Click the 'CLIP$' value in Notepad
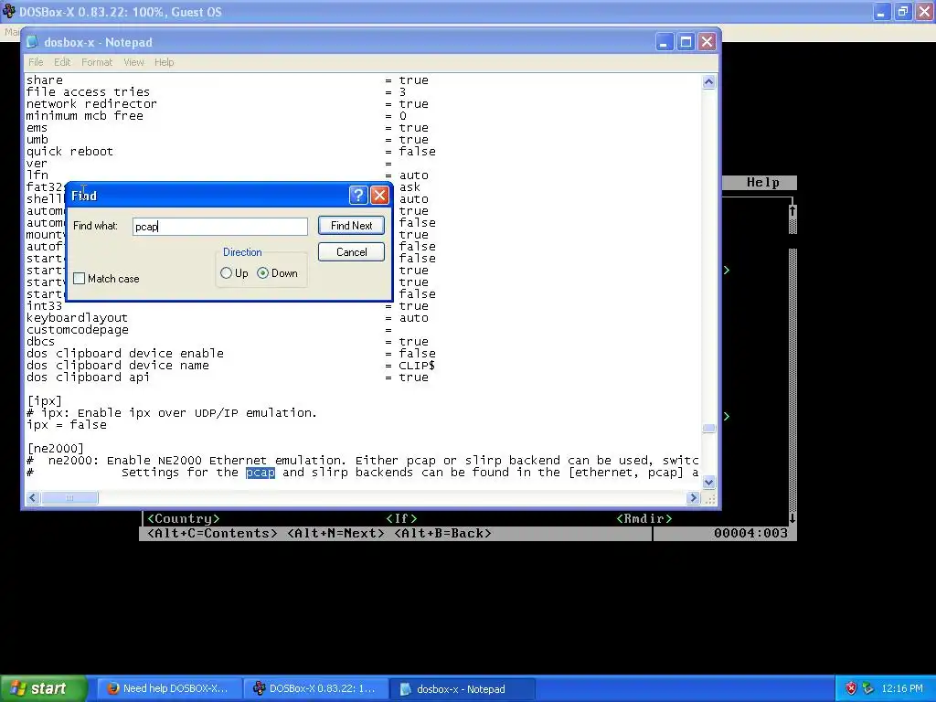The width and height of the screenshot is (936, 702). pos(417,366)
